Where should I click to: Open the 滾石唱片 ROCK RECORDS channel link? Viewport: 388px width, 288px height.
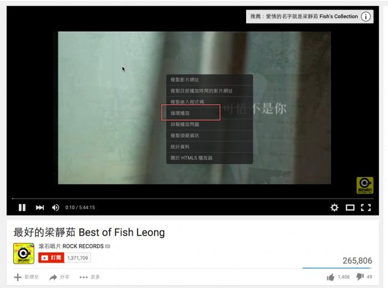coord(71,246)
